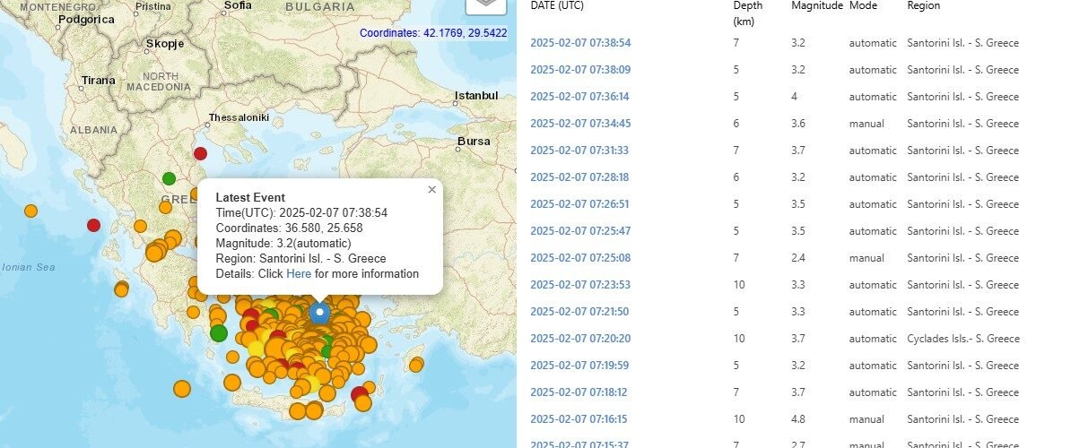Open the 07:20:20 Cyclades Isls. event

tap(580, 339)
